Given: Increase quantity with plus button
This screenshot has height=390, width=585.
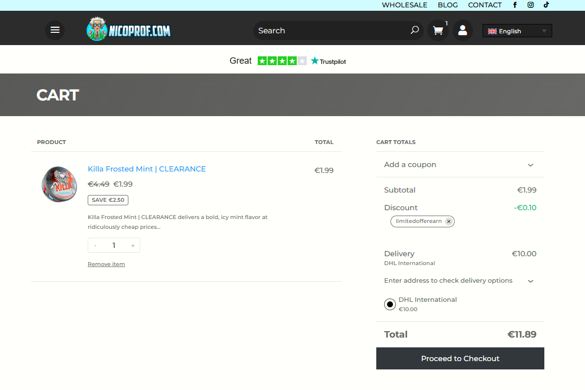Looking at the screenshot, I should click(x=133, y=245).
